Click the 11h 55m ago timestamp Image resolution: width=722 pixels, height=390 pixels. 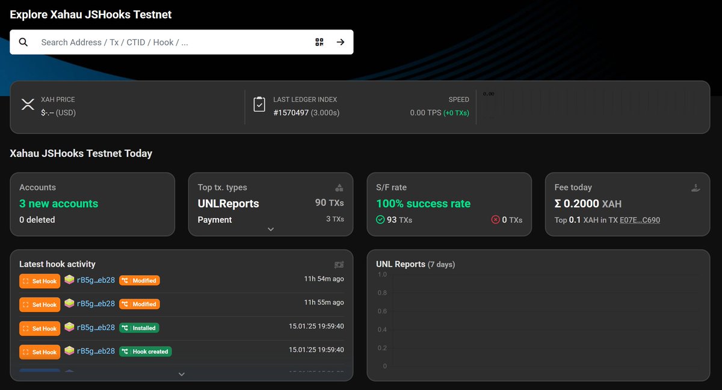point(324,302)
